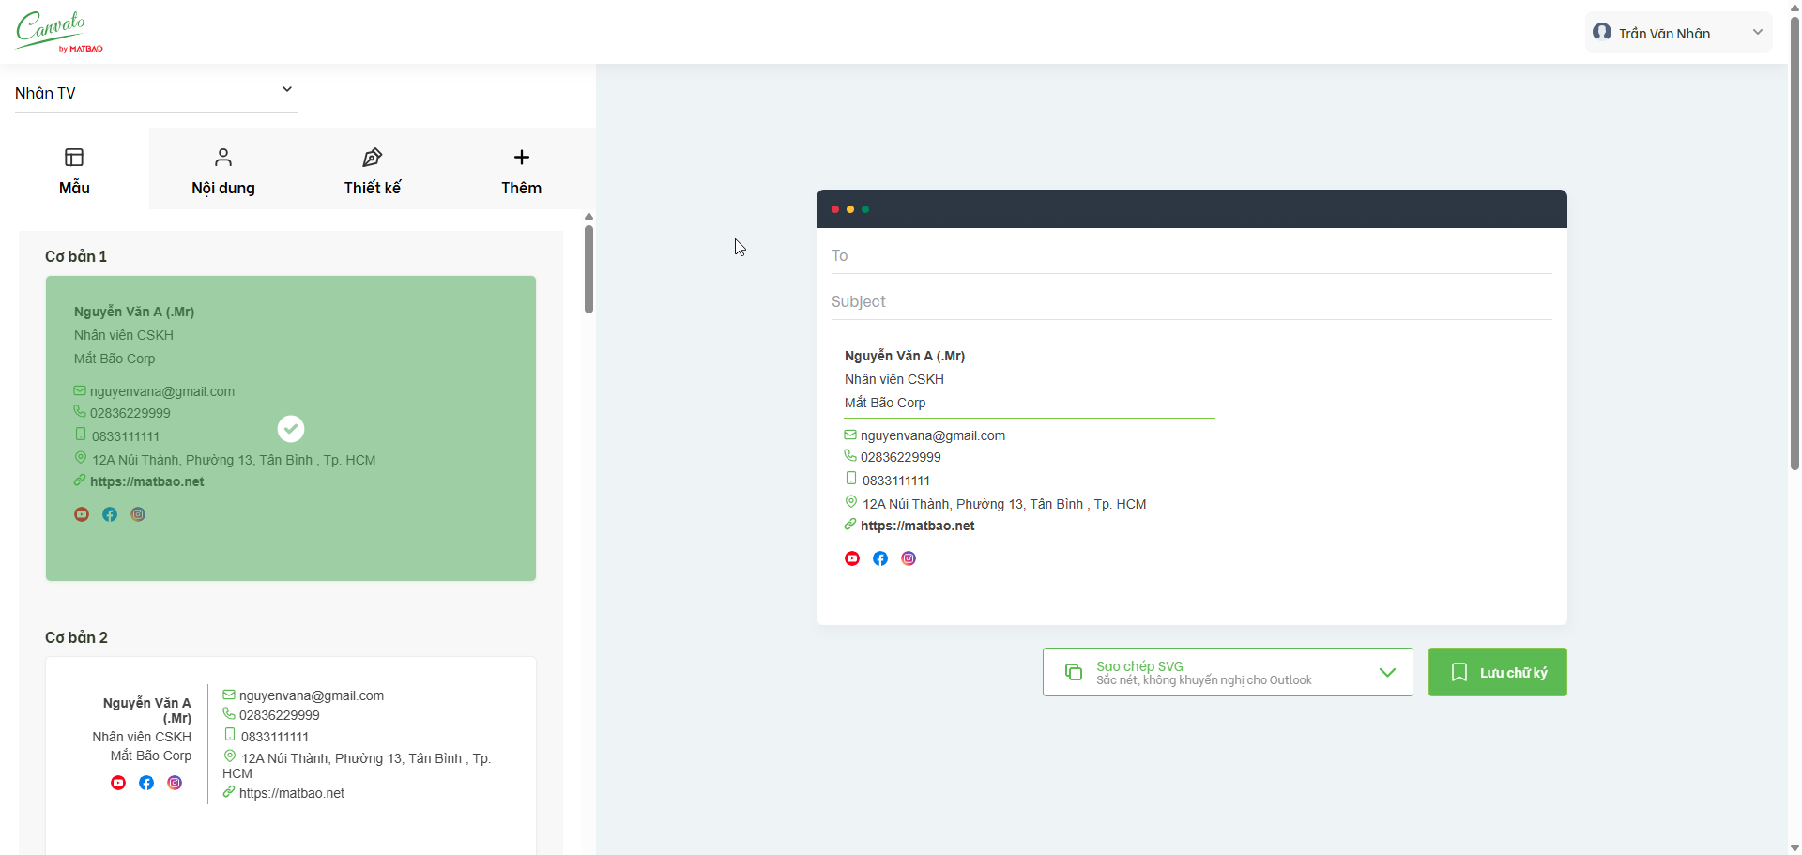Click the user avatar icon beside Trần Văn Nhân

pyautogui.click(x=1602, y=33)
